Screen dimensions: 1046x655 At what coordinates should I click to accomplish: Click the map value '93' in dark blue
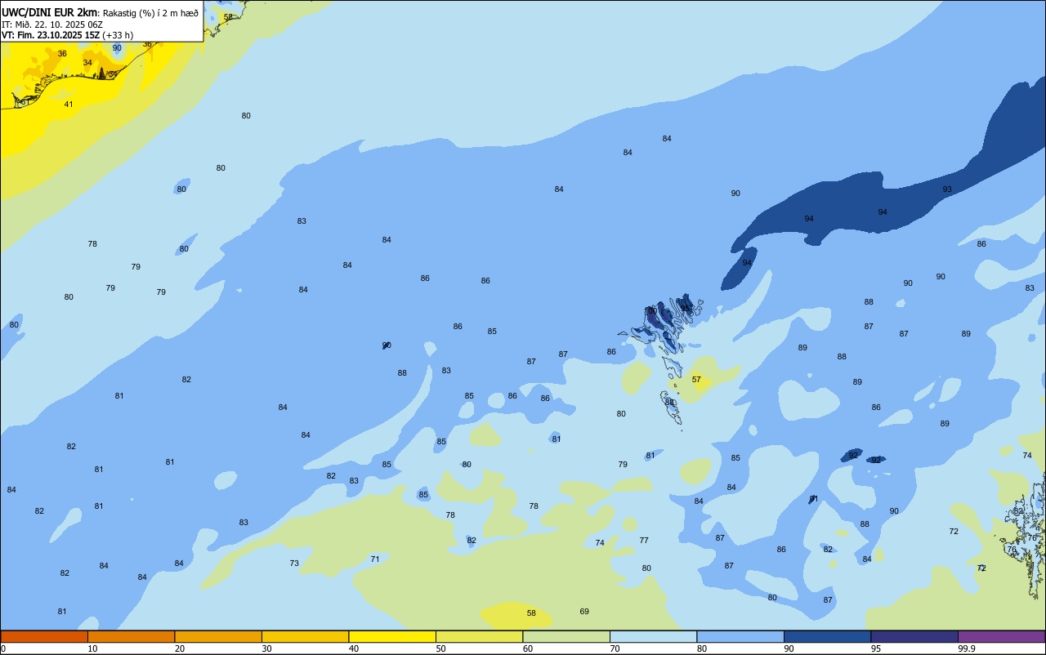point(947,189)
